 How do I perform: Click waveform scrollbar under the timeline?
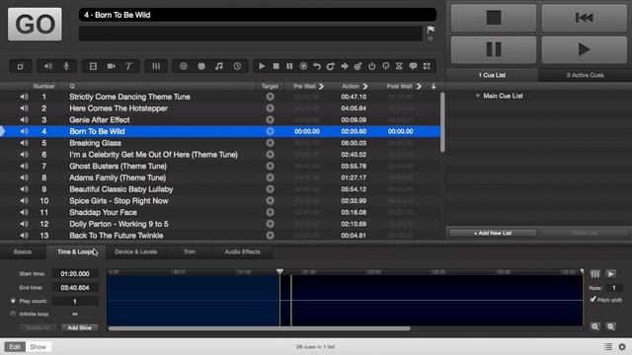259,328
